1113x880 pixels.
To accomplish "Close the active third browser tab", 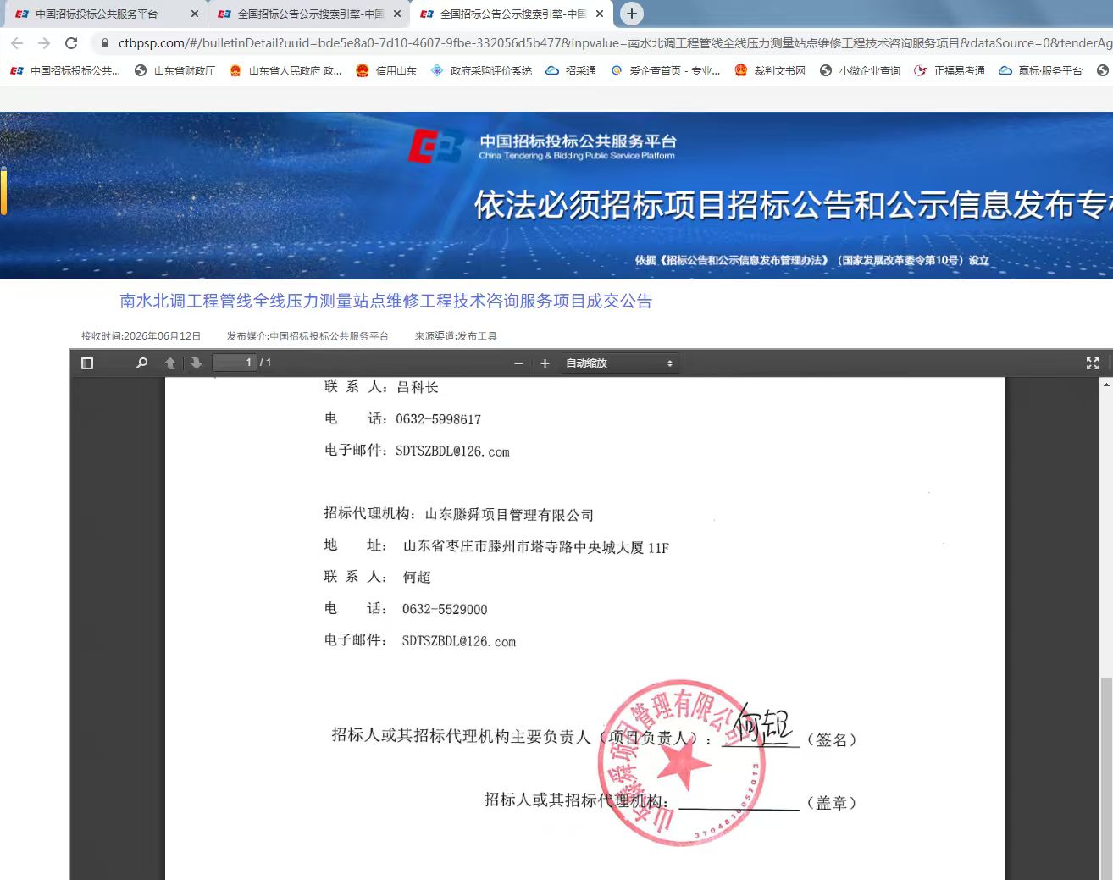I will point(600,14).
